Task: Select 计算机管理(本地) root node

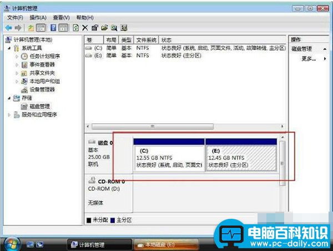Action: tap(33, 39)
